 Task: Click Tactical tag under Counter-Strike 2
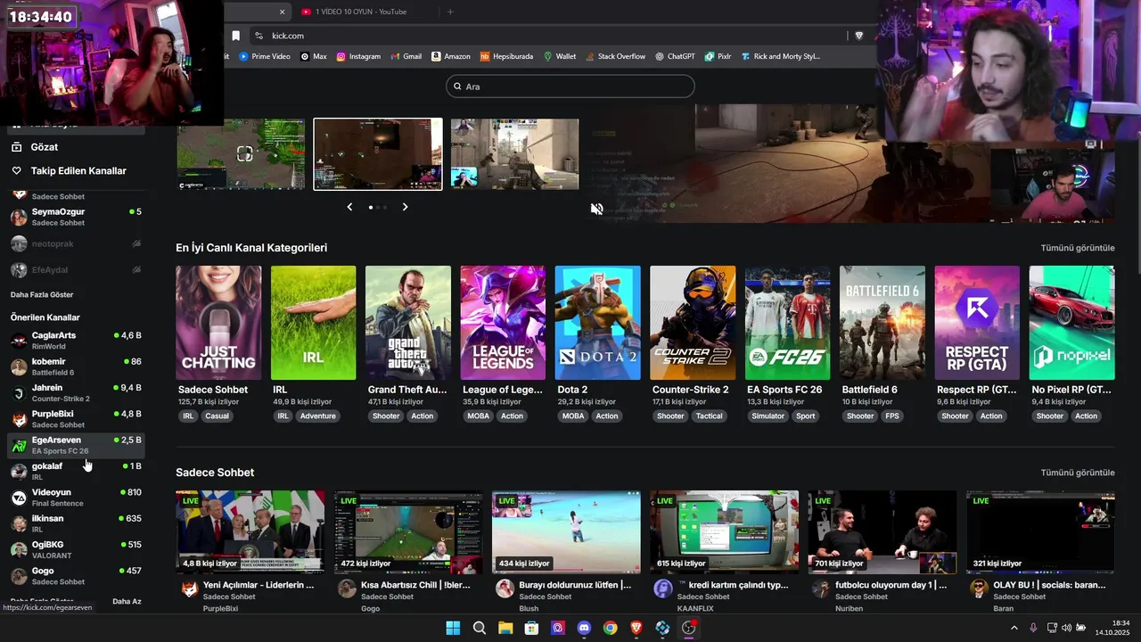coord(709,416)
